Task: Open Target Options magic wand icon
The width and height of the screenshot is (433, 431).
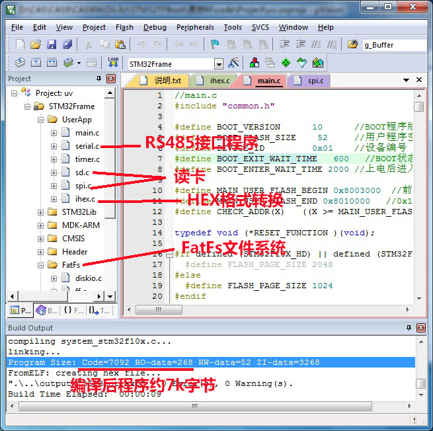Action: [x=233, y=63]
